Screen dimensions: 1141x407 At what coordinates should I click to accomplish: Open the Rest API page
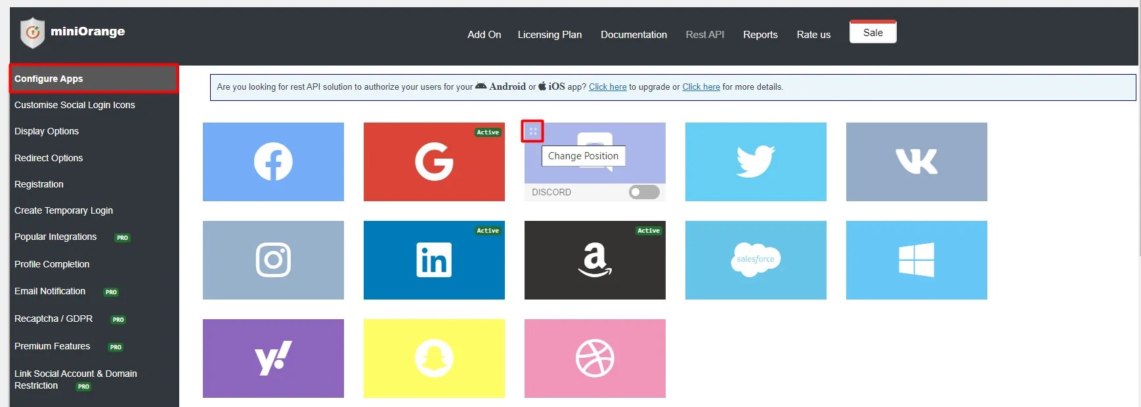coord(705,35)
